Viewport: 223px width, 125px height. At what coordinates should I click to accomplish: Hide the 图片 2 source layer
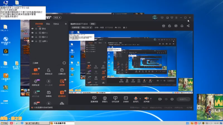(x=32, y=37)
